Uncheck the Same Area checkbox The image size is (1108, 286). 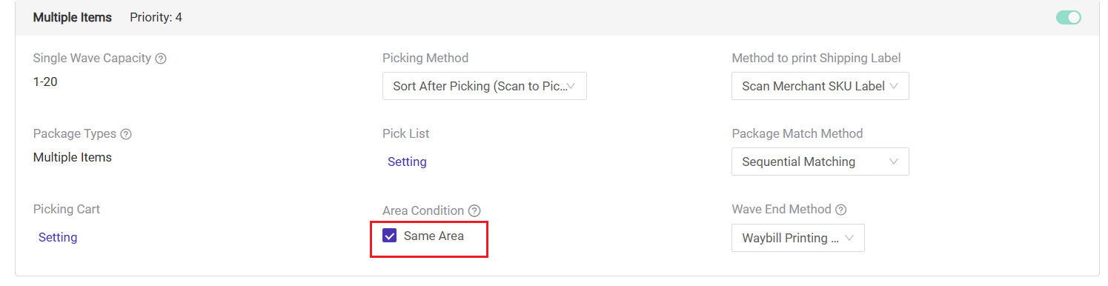[389, 236]
